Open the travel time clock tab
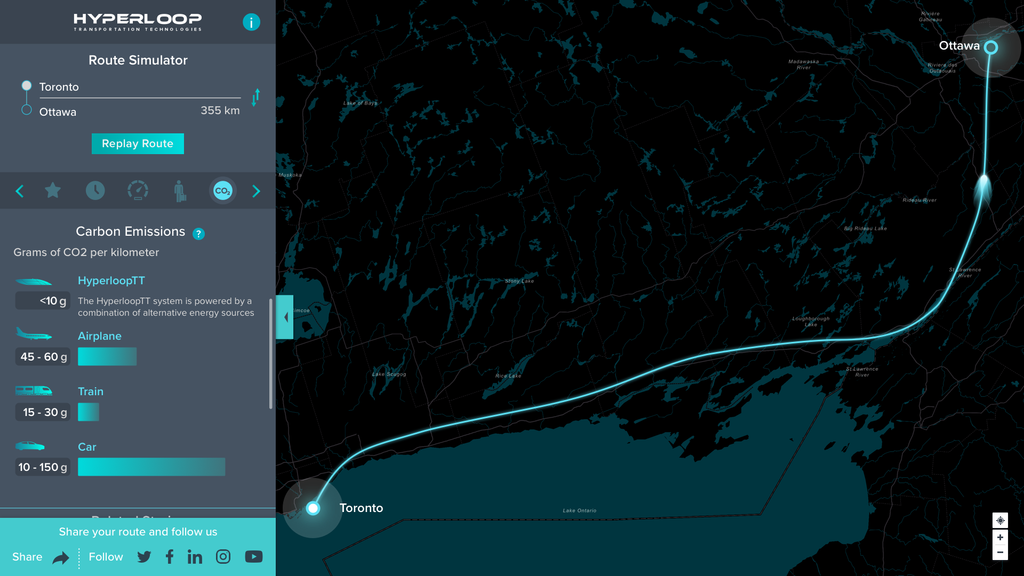The width and height of the screenshot is (1024, 576). click(95, 190)
